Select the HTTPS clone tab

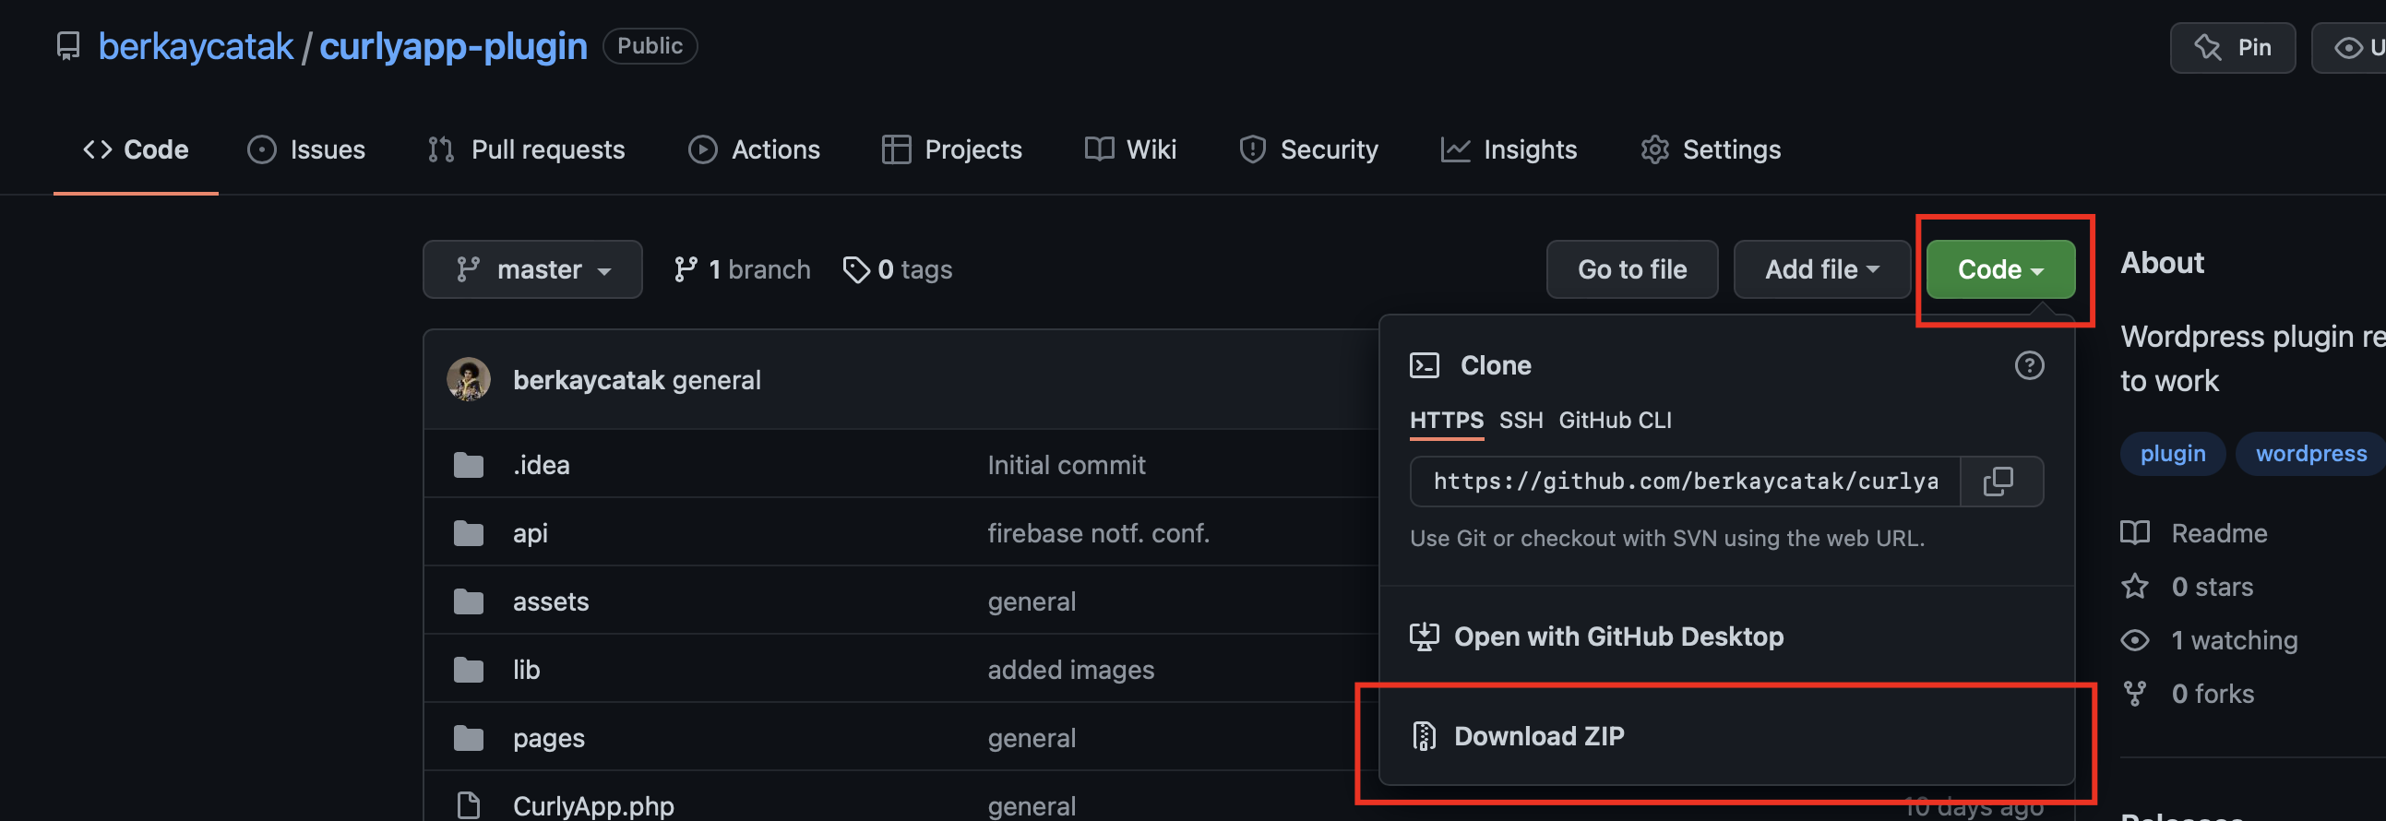click(x=1446, y=421)
